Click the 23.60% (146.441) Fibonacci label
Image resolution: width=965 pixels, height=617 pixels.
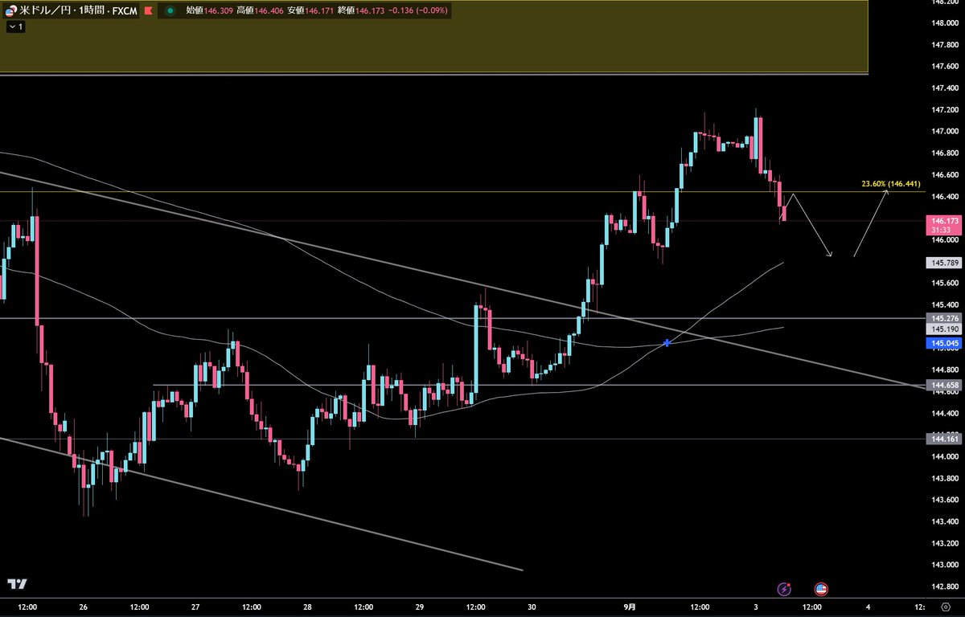click(x=891, y=184)
